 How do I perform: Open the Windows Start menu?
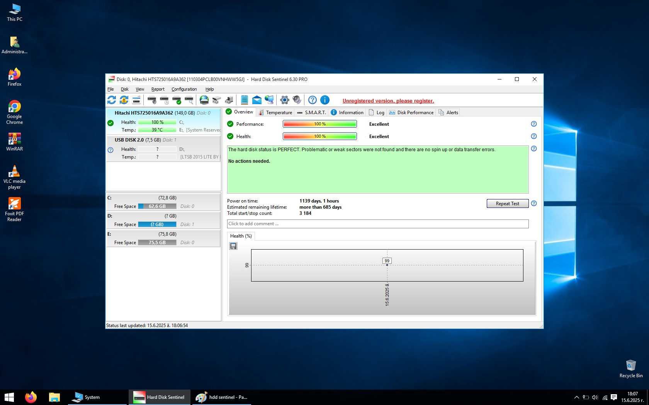9,397
